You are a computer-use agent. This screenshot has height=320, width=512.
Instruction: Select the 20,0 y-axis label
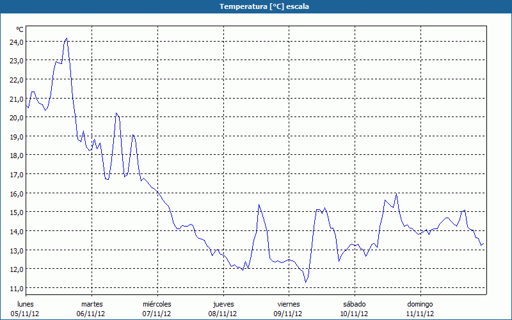[x=16, y=117]
